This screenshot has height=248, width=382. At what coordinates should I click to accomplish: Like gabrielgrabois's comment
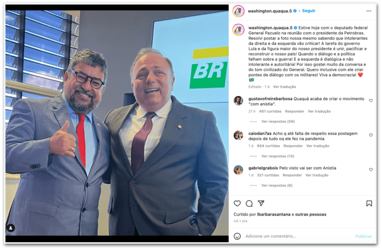tap(371, 169)
